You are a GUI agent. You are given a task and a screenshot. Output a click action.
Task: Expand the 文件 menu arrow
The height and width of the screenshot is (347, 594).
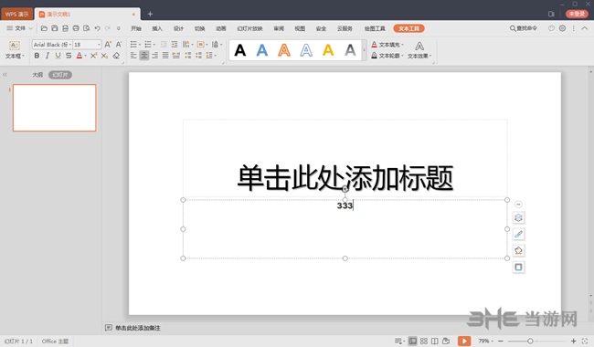pos(31,28)
